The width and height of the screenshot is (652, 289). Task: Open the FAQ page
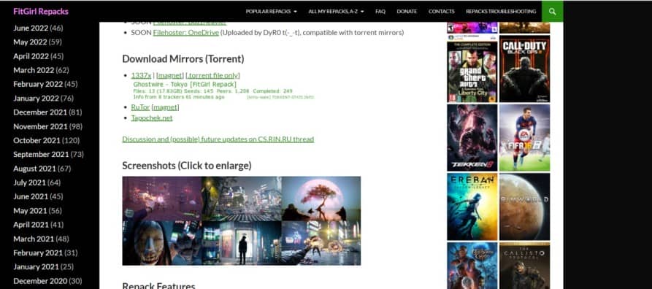(380, 12)
